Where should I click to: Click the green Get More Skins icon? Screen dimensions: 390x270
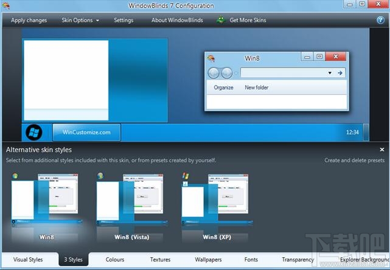point(221,19)
